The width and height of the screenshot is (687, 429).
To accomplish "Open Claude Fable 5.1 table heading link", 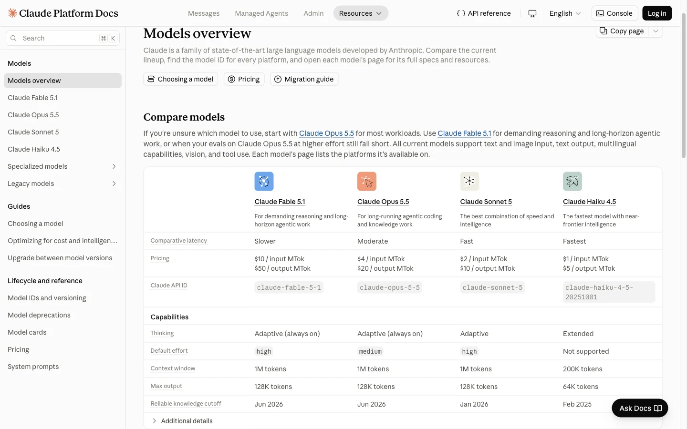I will 280,202.
